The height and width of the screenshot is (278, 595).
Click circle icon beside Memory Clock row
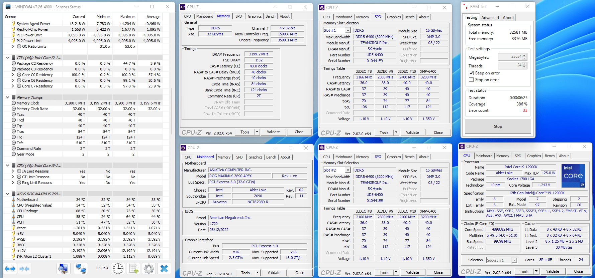14,103
